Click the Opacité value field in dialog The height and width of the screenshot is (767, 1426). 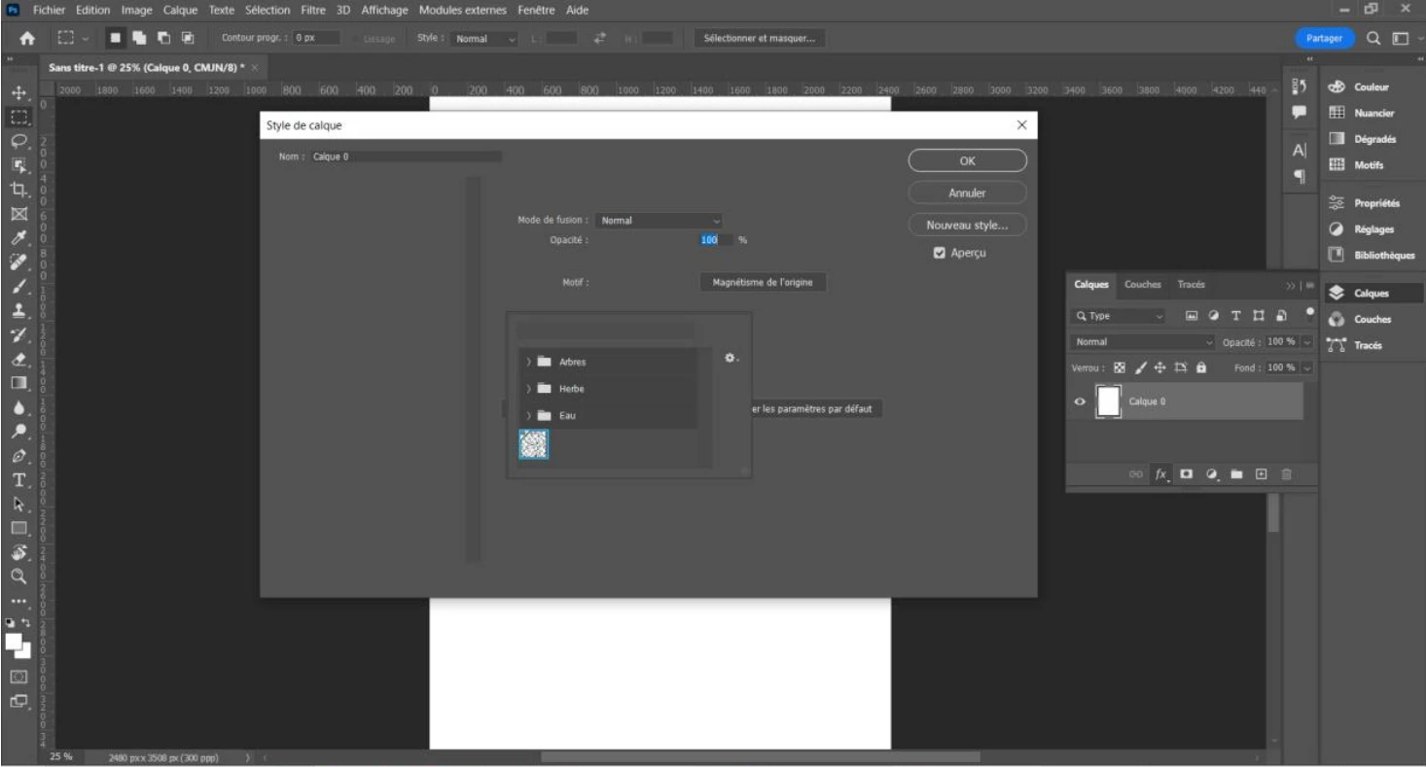(717, 239)
